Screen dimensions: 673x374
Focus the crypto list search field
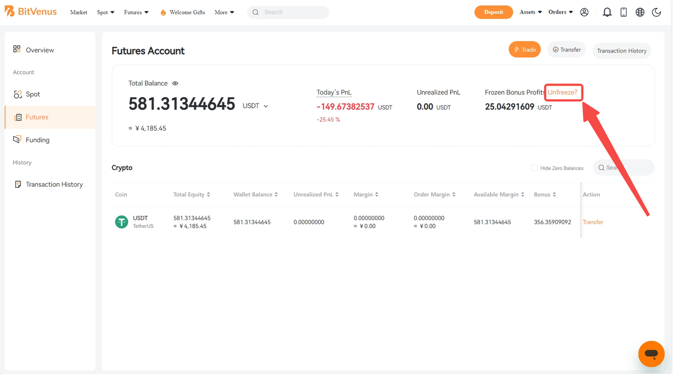[624, 168]
